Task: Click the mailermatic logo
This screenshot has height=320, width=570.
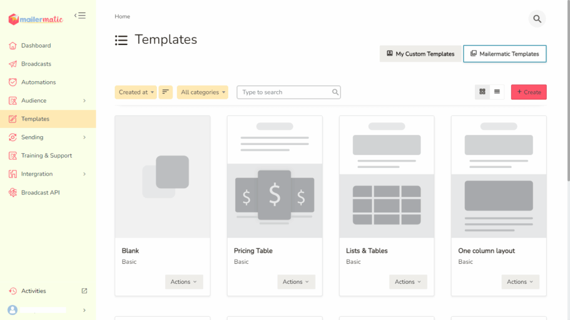Action: 36,19
